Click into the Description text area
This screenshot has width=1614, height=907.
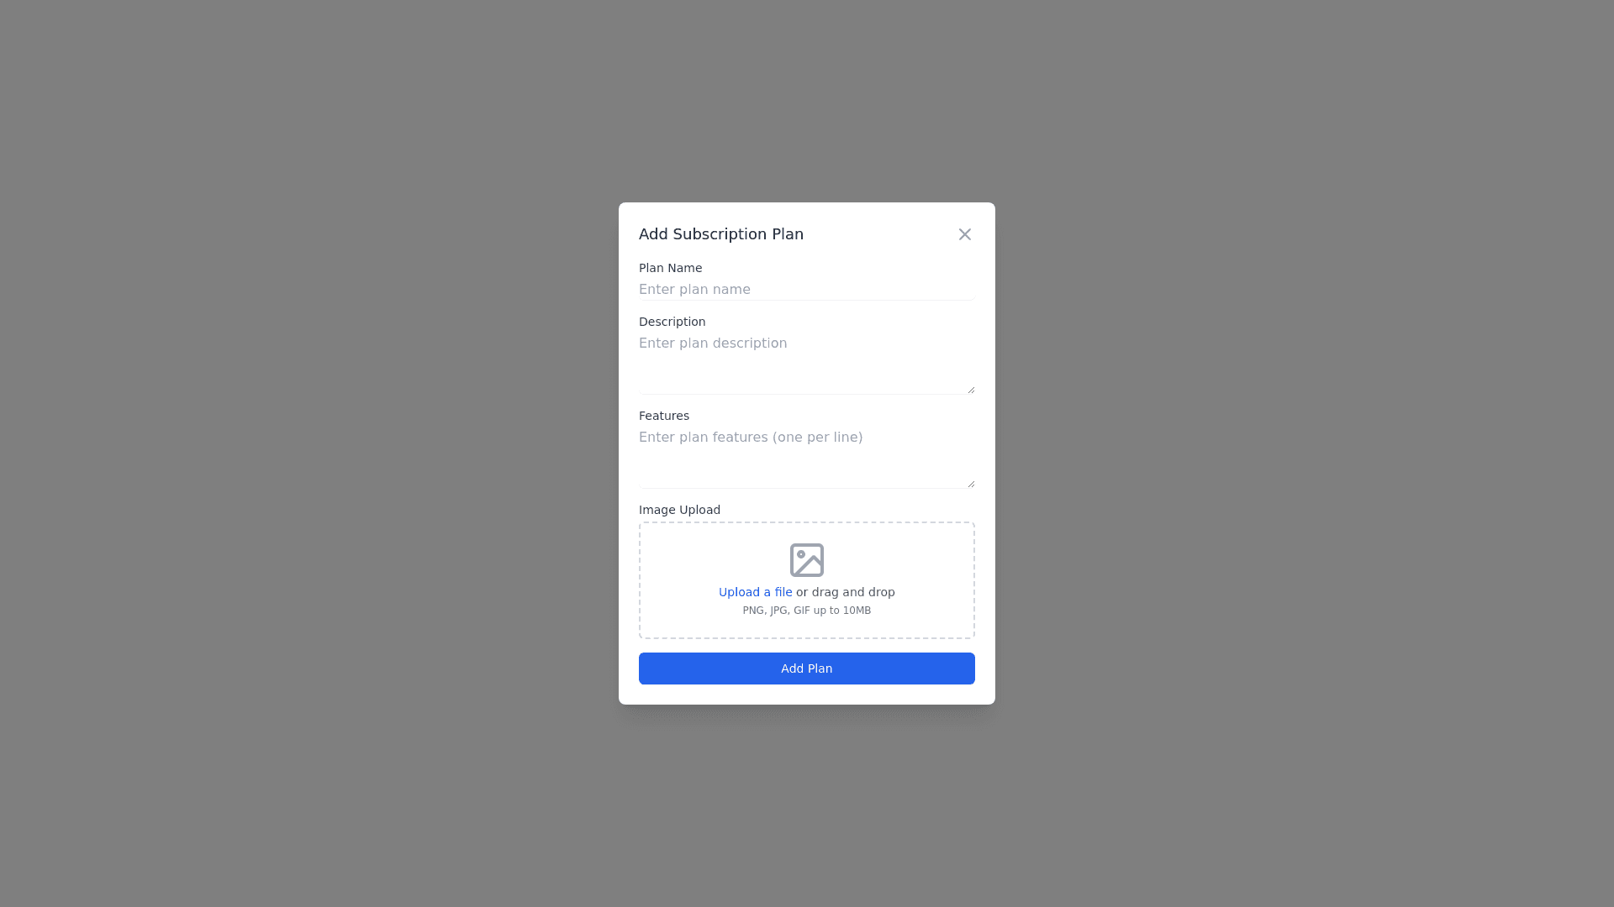pyautogui.click(x=807, y=364)
